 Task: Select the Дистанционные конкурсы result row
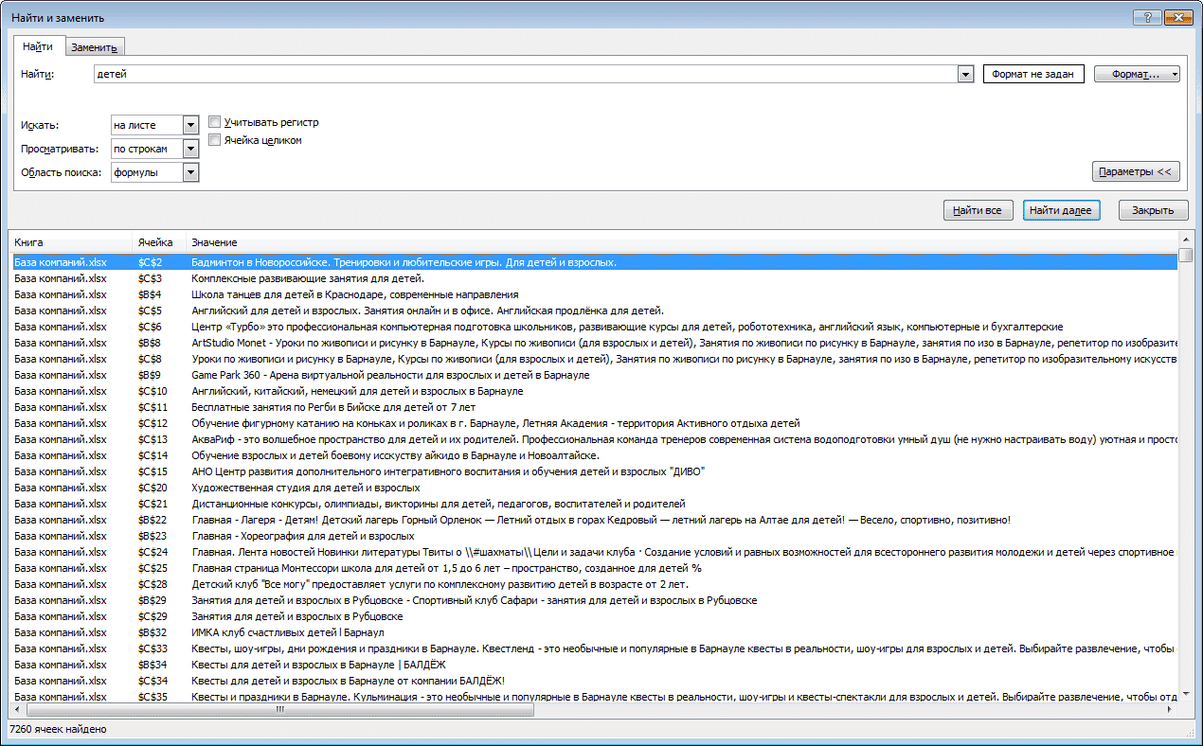pos(594,504)
